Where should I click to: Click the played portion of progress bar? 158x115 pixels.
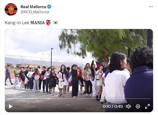point(22,98)
